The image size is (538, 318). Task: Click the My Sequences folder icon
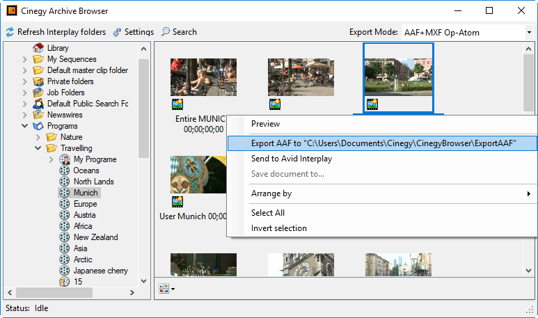pos(38,59)
